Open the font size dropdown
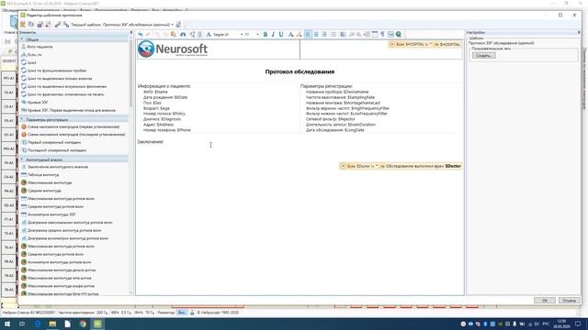 pos(257,35)
